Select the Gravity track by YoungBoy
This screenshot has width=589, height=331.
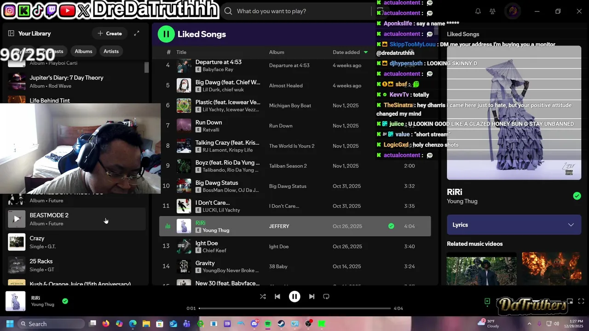click(295, 266)
